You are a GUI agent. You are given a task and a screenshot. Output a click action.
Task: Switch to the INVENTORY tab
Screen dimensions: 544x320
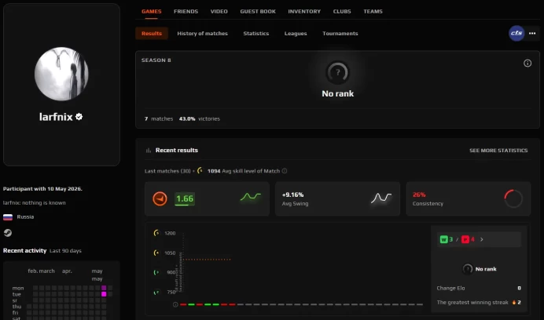point(304,12)
